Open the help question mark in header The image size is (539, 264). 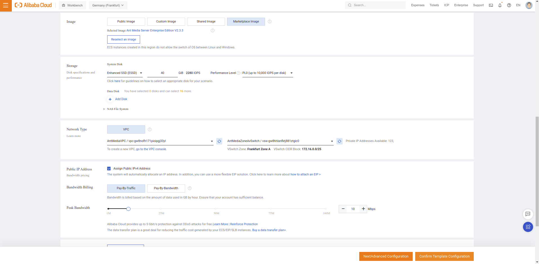pyautogui.click(x=509, y=5)
